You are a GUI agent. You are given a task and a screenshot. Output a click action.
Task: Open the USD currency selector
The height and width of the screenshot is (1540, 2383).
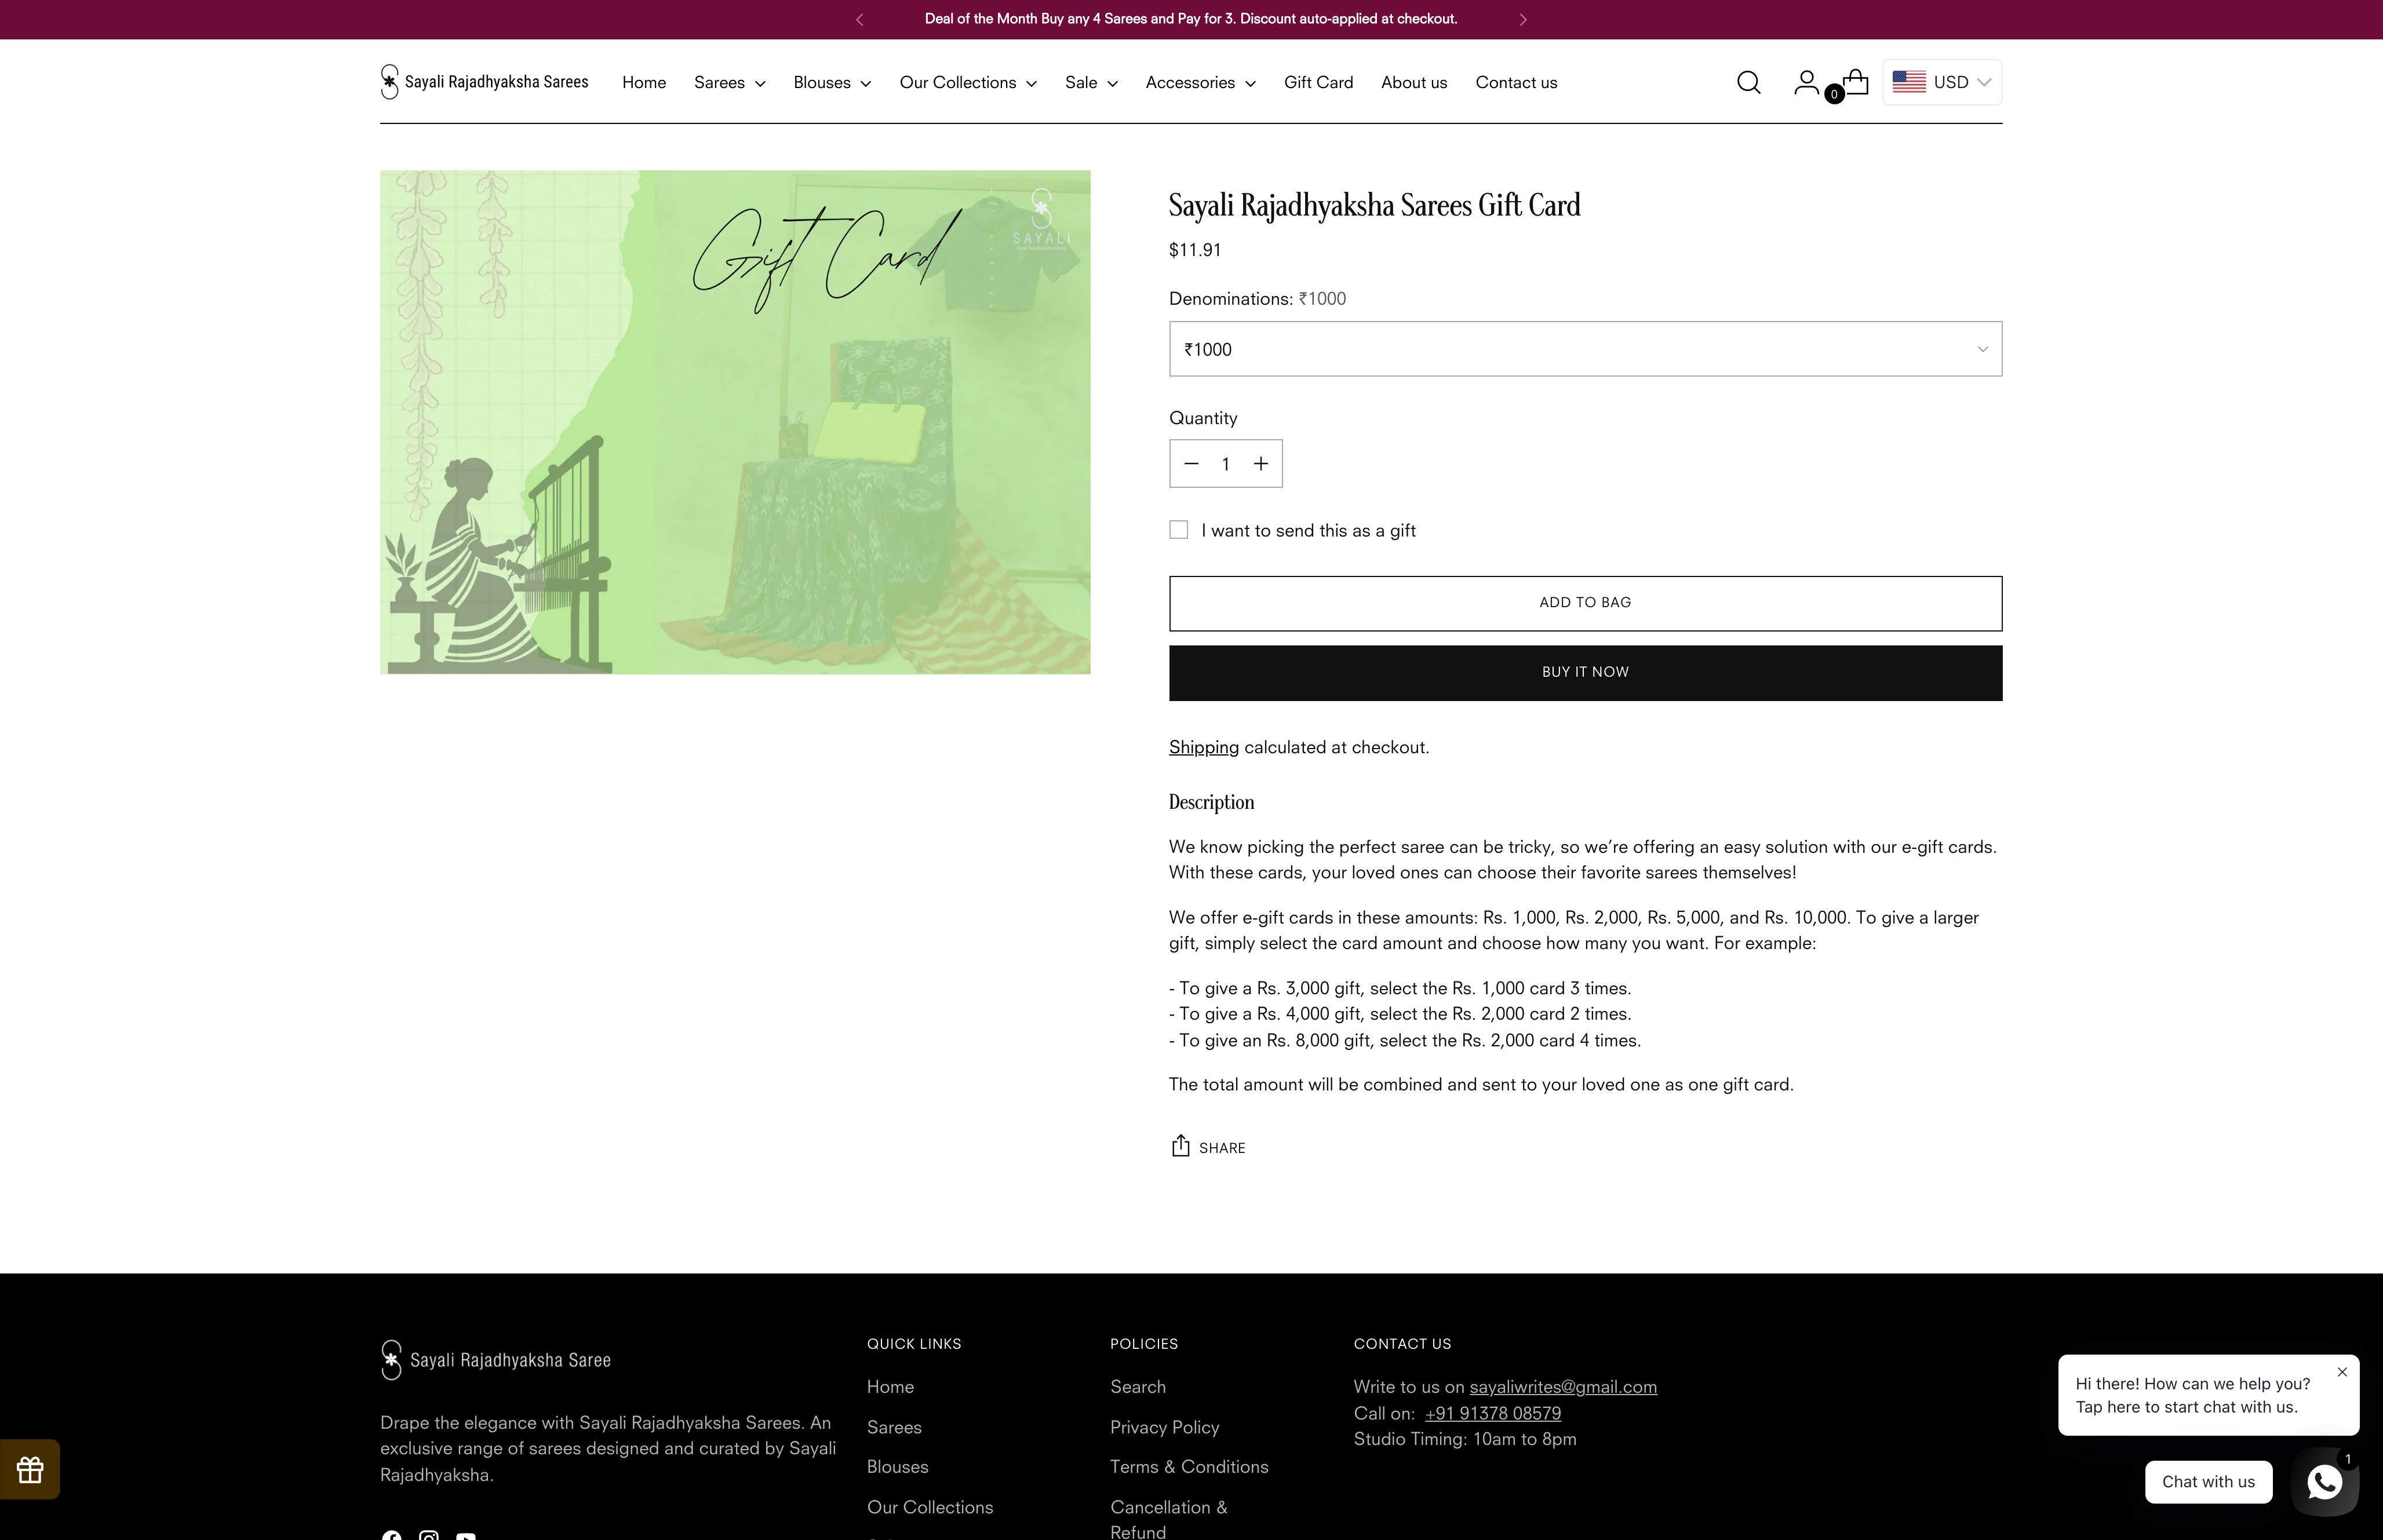pos(1940,81)
